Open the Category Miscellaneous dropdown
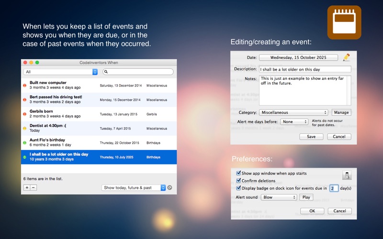This screenshot has width=383, height=239. coord(293,112)
